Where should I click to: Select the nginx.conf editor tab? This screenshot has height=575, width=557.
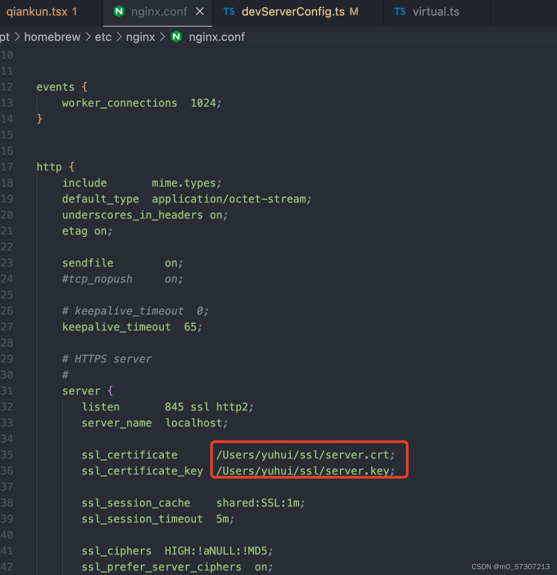159,12
